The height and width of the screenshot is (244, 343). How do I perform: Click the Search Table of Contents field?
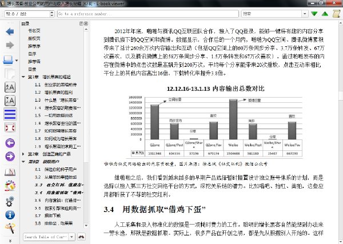point(46,237)
